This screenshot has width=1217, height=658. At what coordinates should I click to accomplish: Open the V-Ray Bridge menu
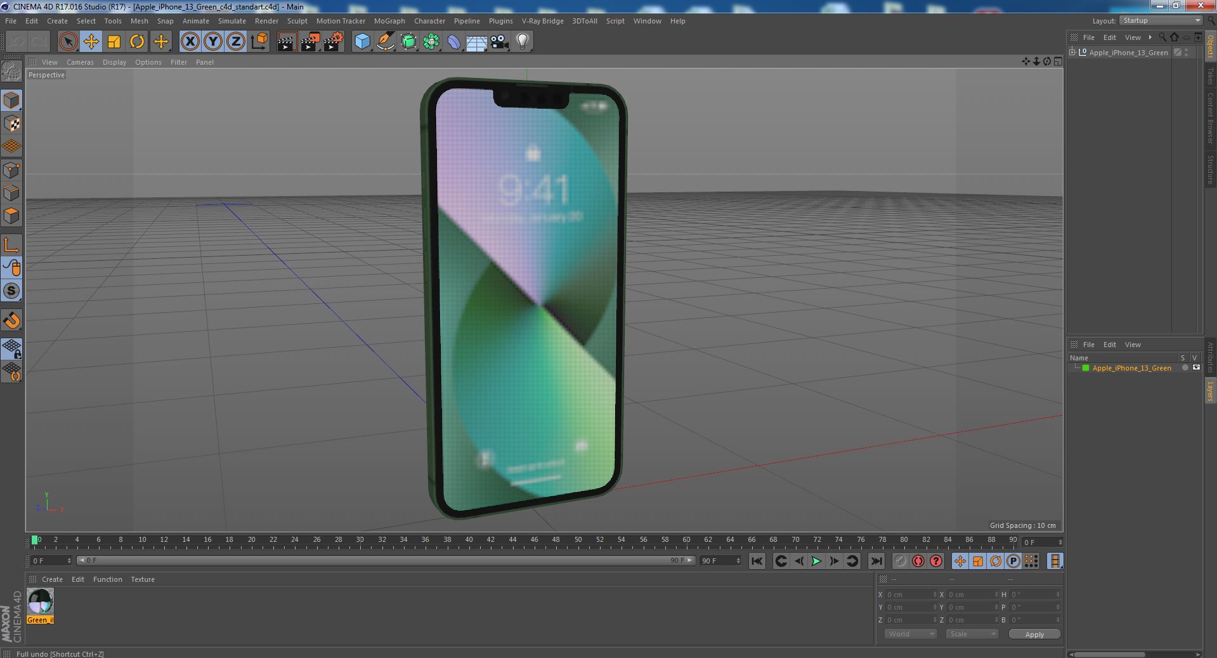pyautogui.click(x=542, y=21)
